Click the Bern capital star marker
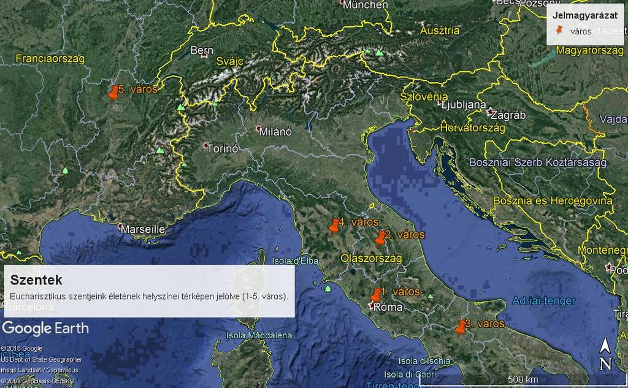Viewport: 628px width, 388px height. point(205,56)
